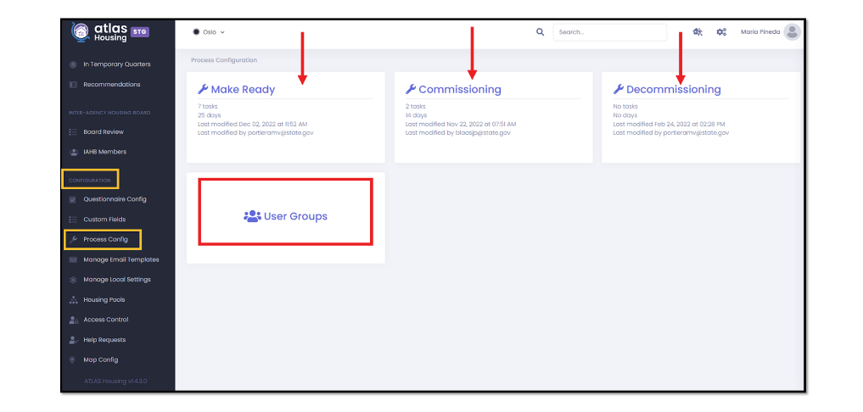Click 'Last modified by blaasjp@state.gov' text
The height and width of the screenshot is (412, 863).
click(457, 132)
